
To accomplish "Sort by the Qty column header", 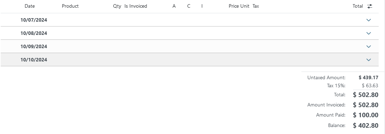I will (x=117, y=6).
